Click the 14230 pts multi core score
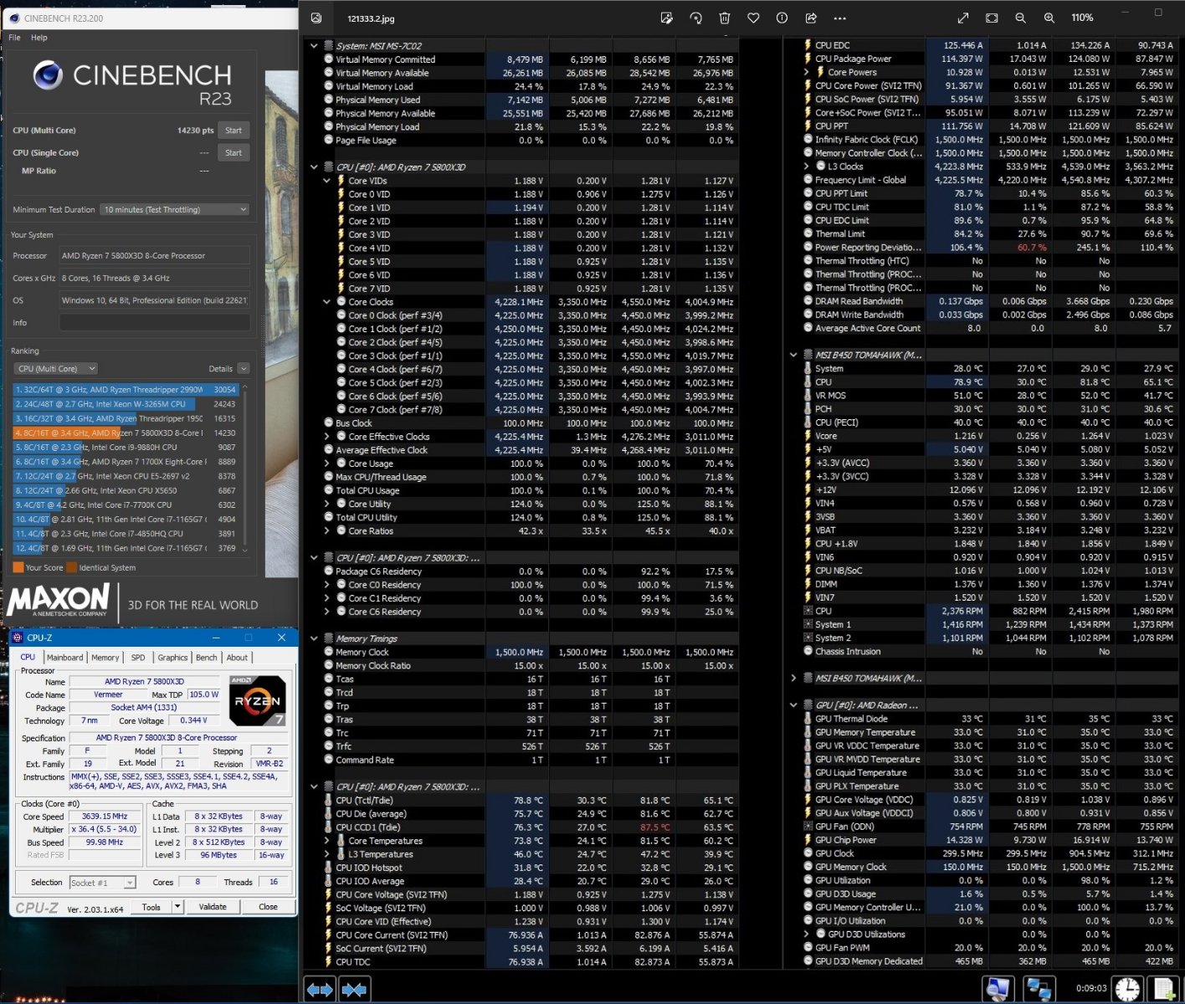Screen dimensions: 1185x1004 click(x=195, y=131)
